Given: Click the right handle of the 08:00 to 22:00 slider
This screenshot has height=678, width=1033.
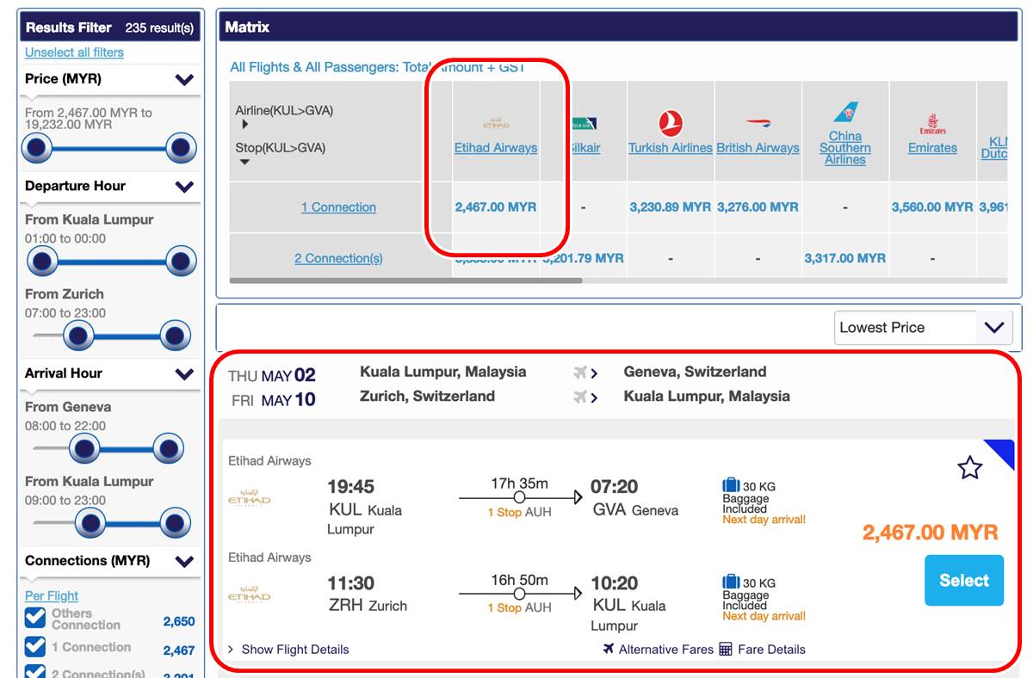Looking at the screenshot, I should tap(168, 448).
